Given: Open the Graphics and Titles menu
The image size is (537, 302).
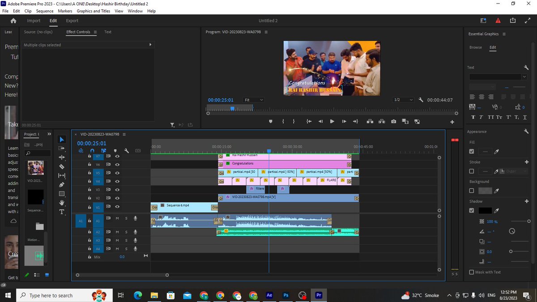Looking at the screenshot, I should (x=94, y=11).
